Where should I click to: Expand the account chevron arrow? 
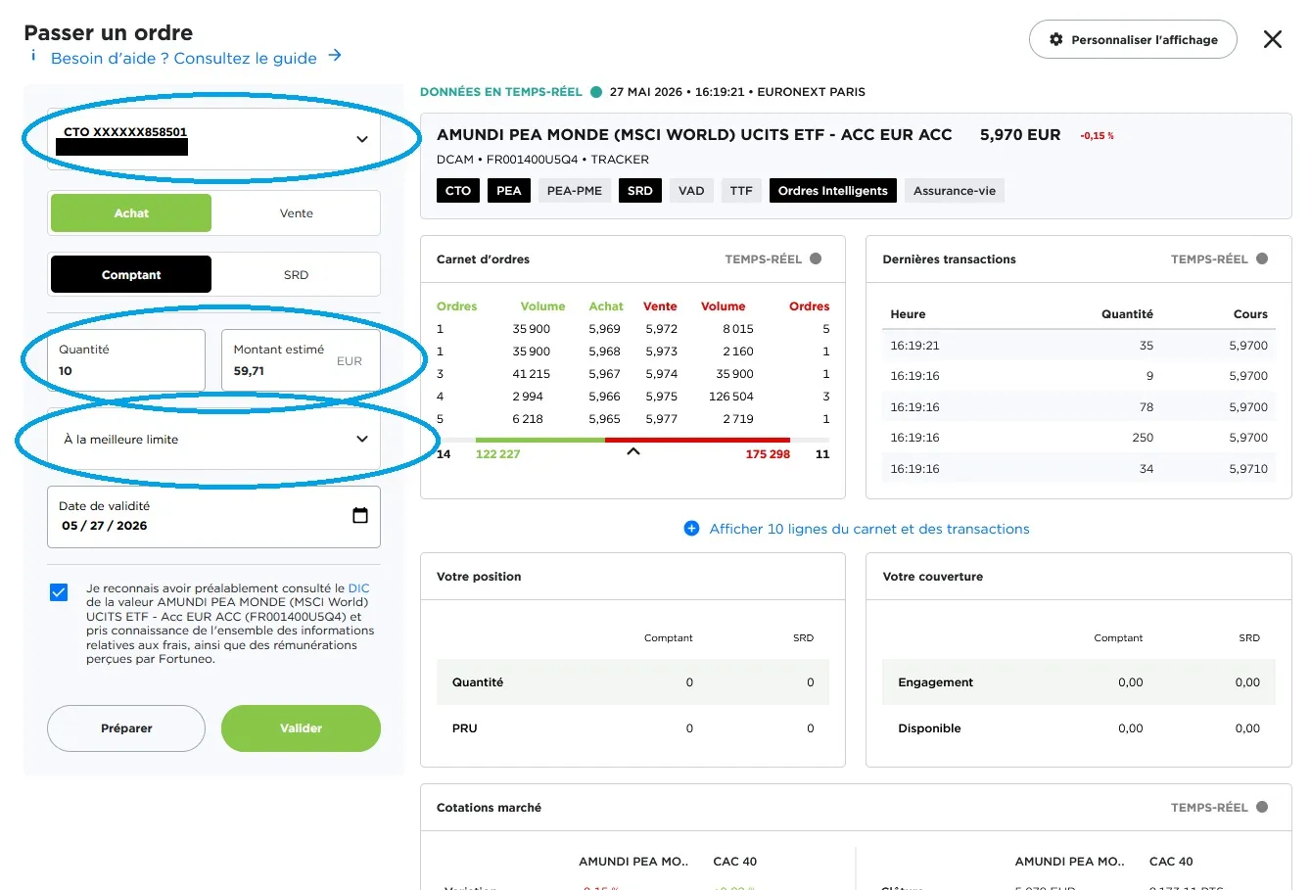pyautogui.click(x=361, y=139)
